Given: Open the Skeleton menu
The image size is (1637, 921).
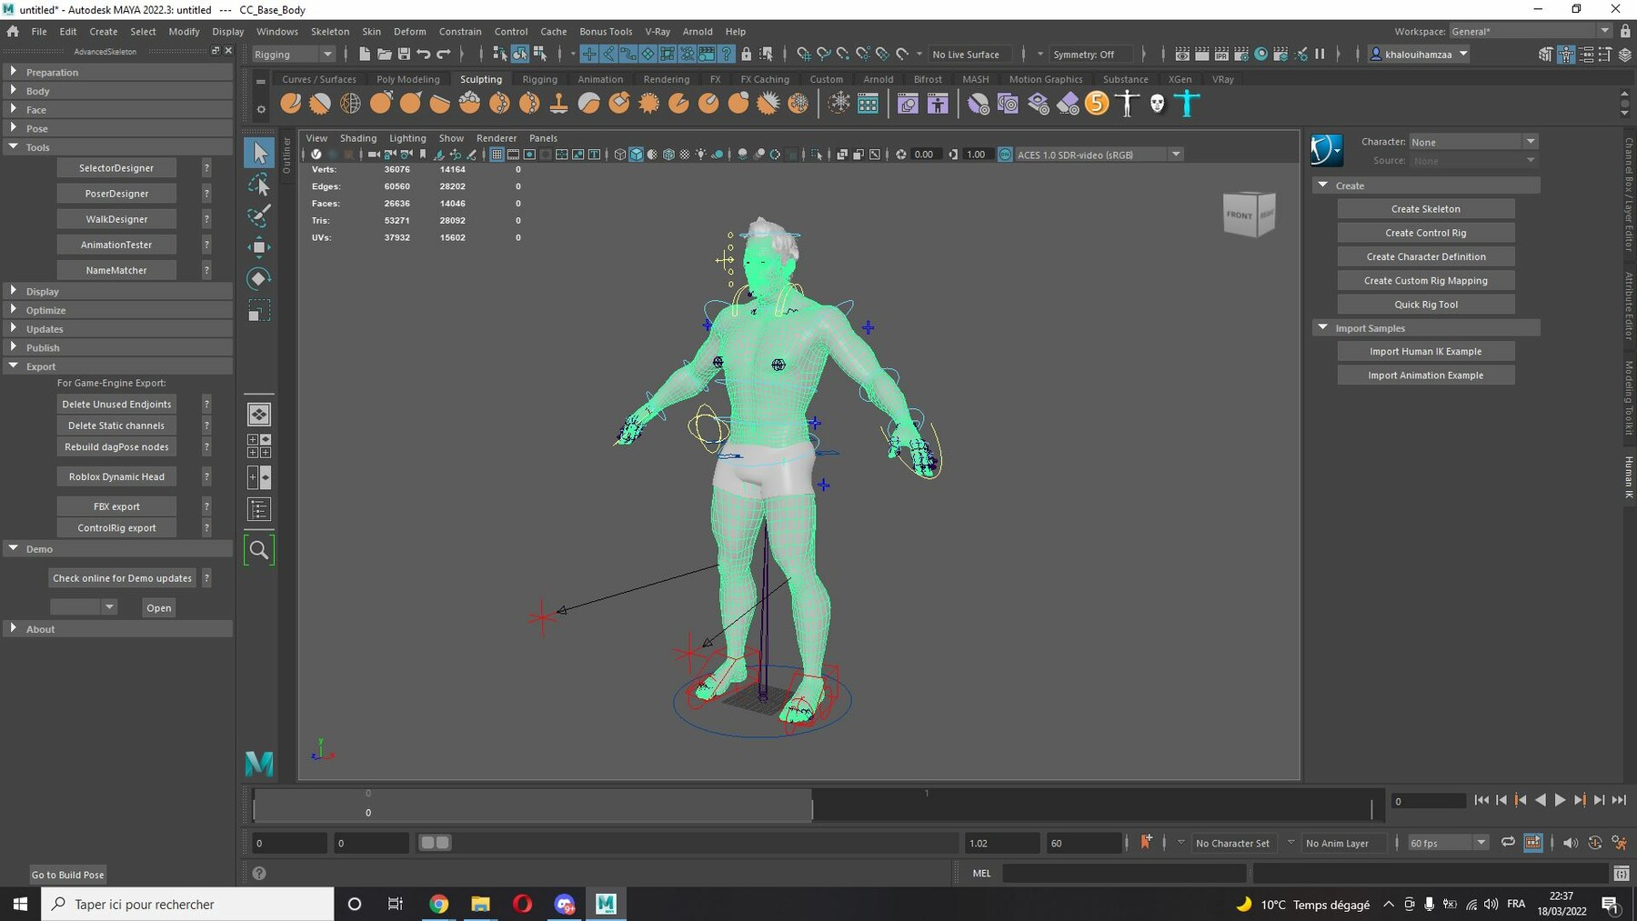Looking at the screenshot, I should [x=329, y=31].
